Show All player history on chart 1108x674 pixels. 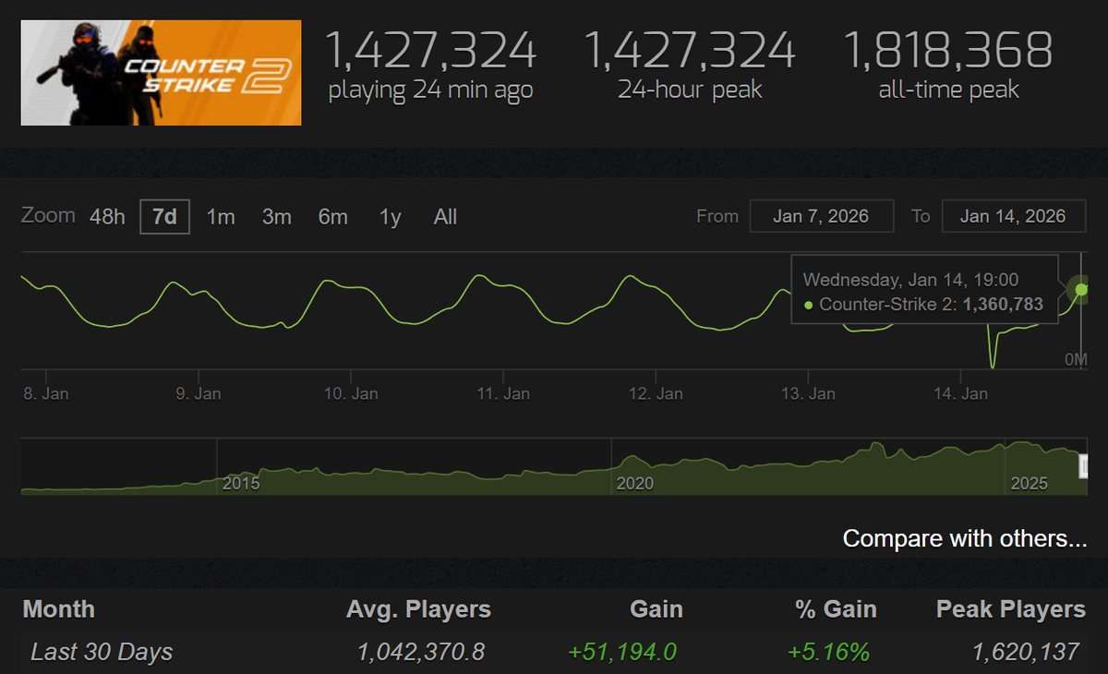(444, 216)
